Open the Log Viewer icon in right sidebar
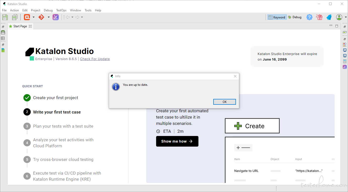 pos(345,61)
